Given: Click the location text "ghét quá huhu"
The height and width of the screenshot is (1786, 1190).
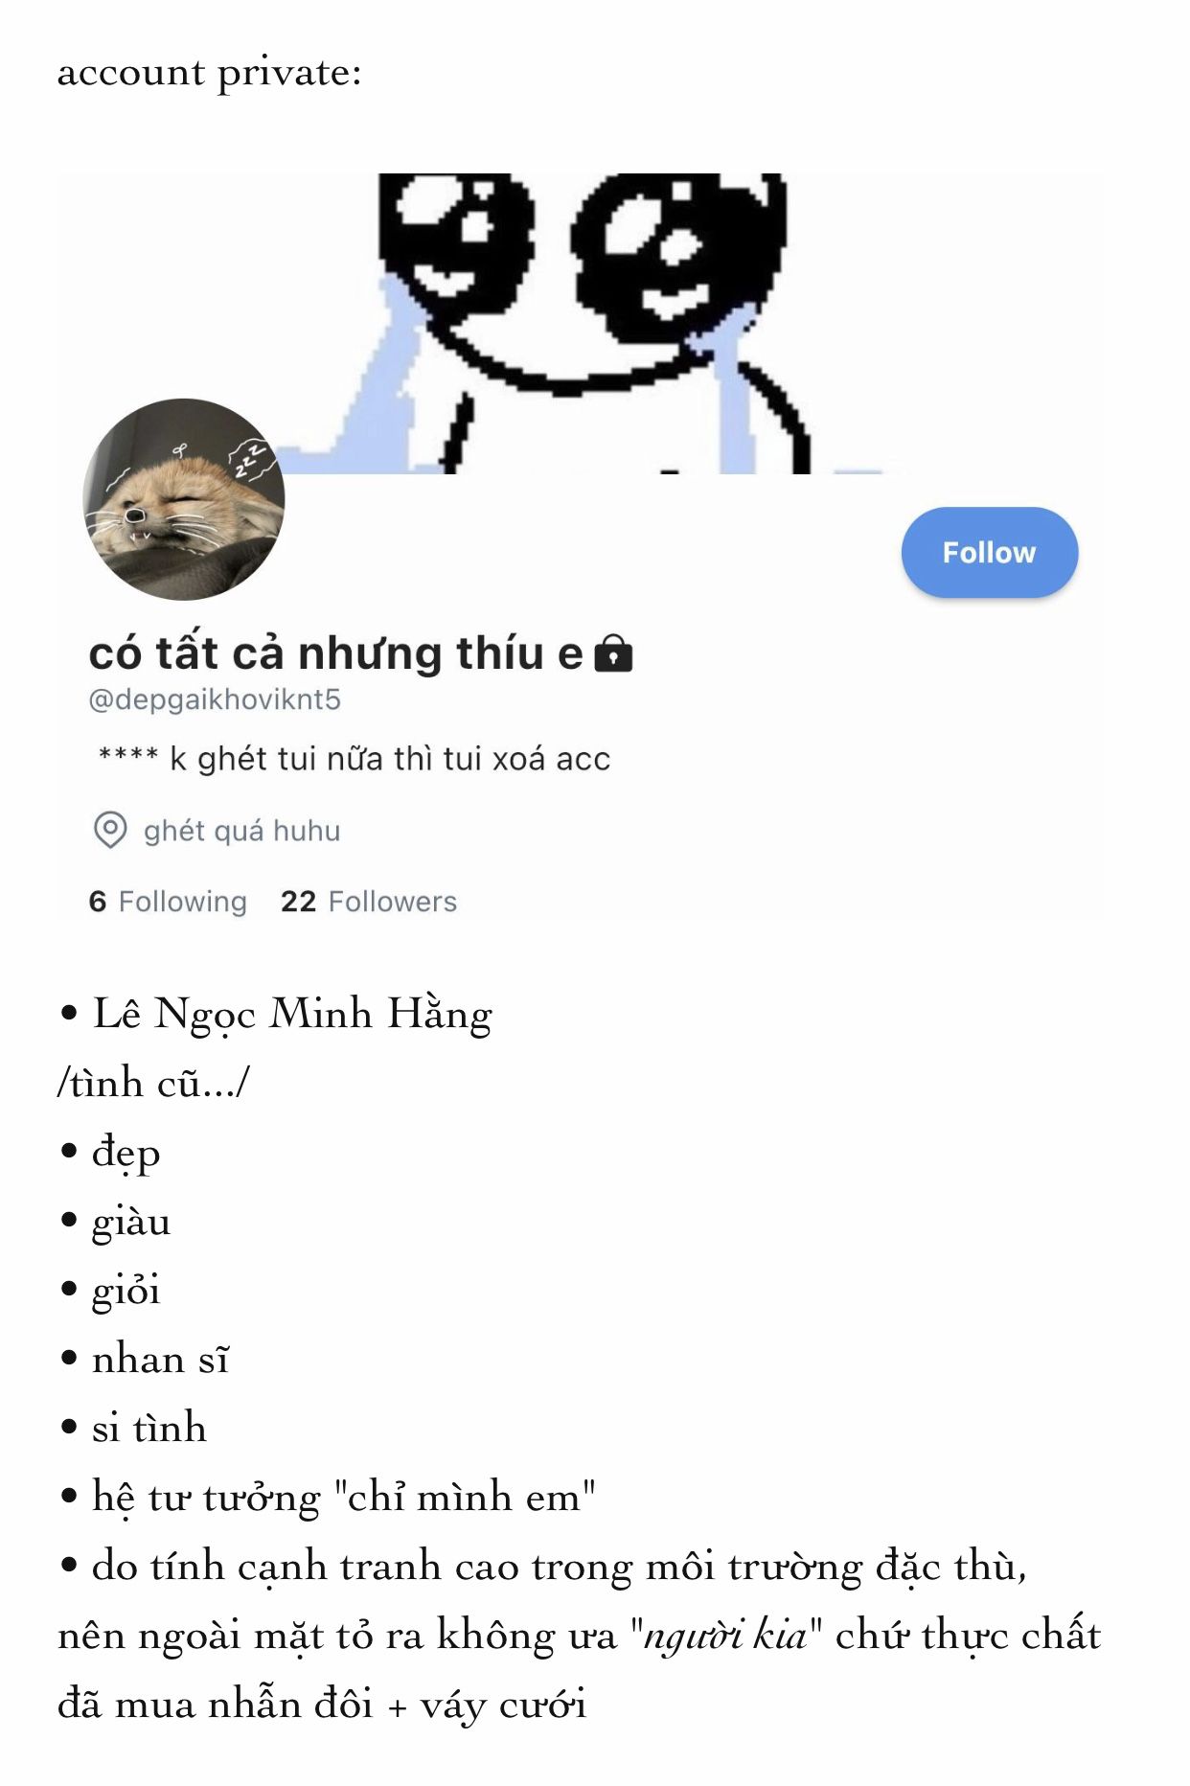Looking at the screenshot, I should pyautogui.click(x=242, y=831).
